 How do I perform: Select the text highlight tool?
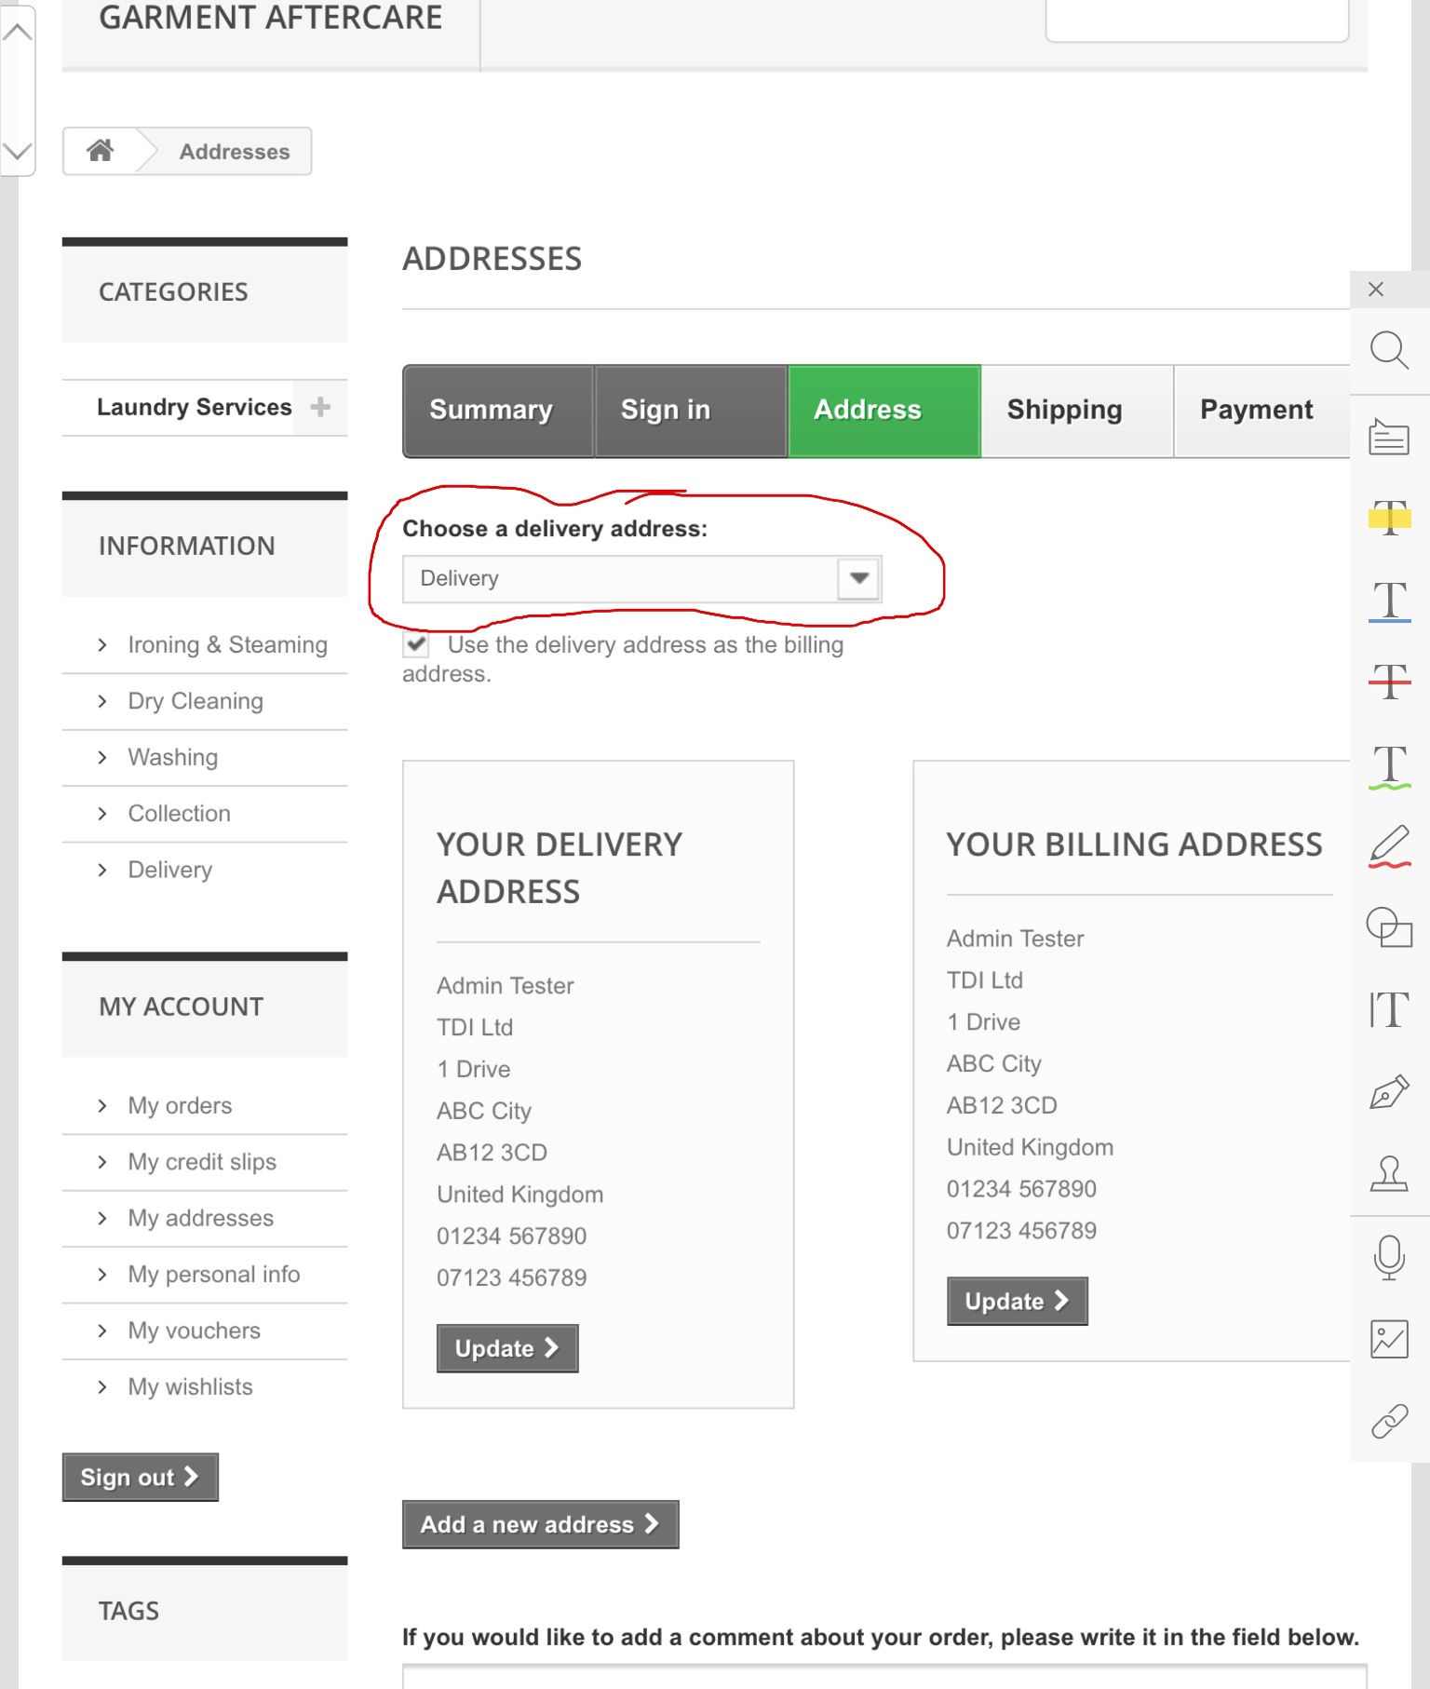[1389, 517]
